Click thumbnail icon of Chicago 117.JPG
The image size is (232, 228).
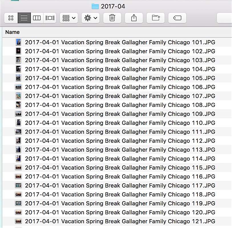pos(18,185)
